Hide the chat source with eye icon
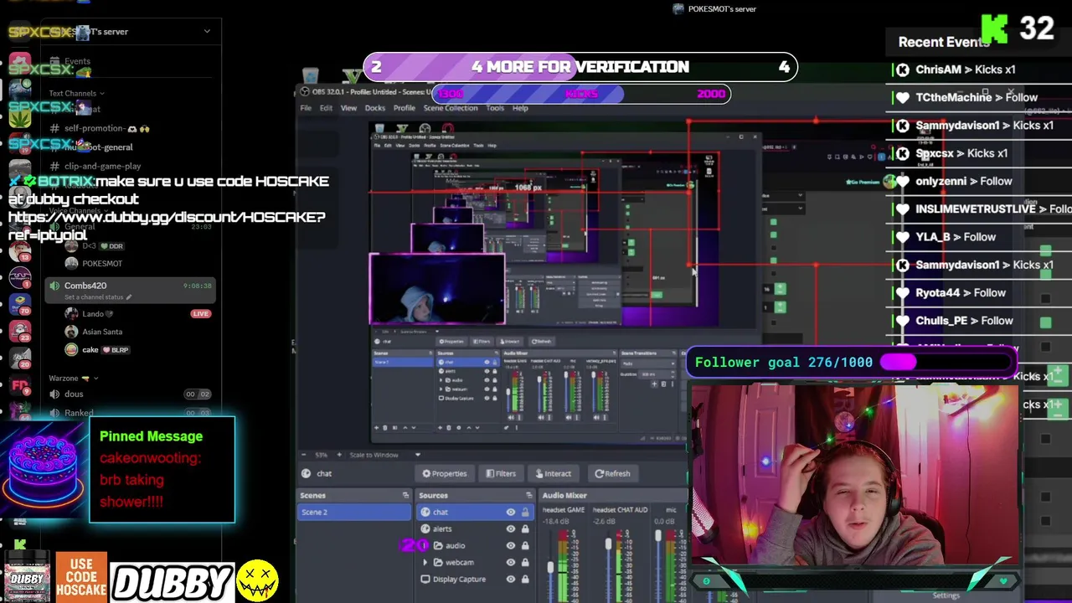Screen dimensions: 1072x603 tap(510, 512)
